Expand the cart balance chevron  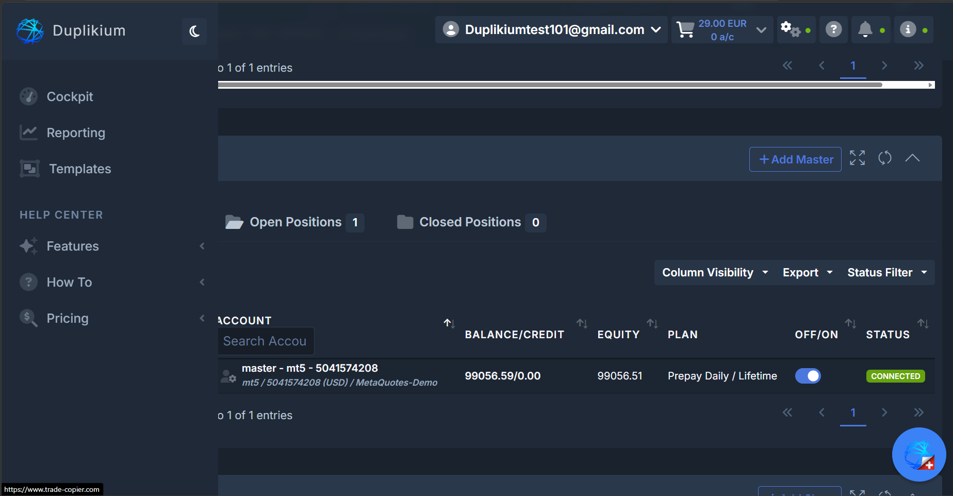[761, 30]
